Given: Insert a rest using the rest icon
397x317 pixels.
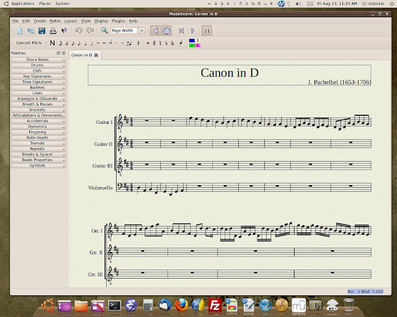Looking at the screenshot, I should tap(138, 43).
